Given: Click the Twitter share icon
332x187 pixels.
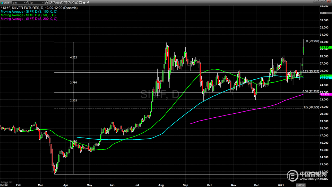Looking at the screenshot, I should (x=84, y=3).
